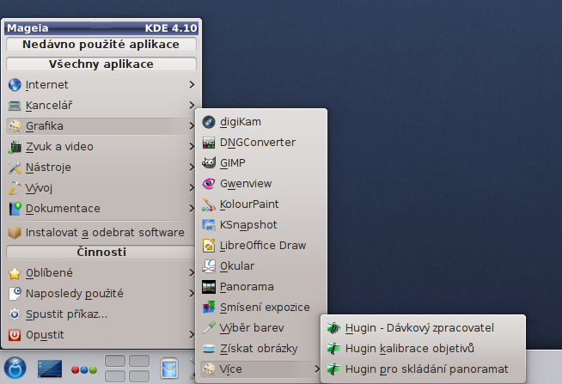Image resolution: width=562 pixels, height=384 pixels.
Task: Click the Nedávno použité aplikace header
Action: coord(101,45)
